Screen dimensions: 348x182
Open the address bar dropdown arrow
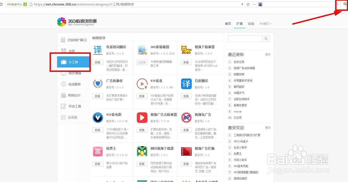pyautogui.click(x=254, y=5)
